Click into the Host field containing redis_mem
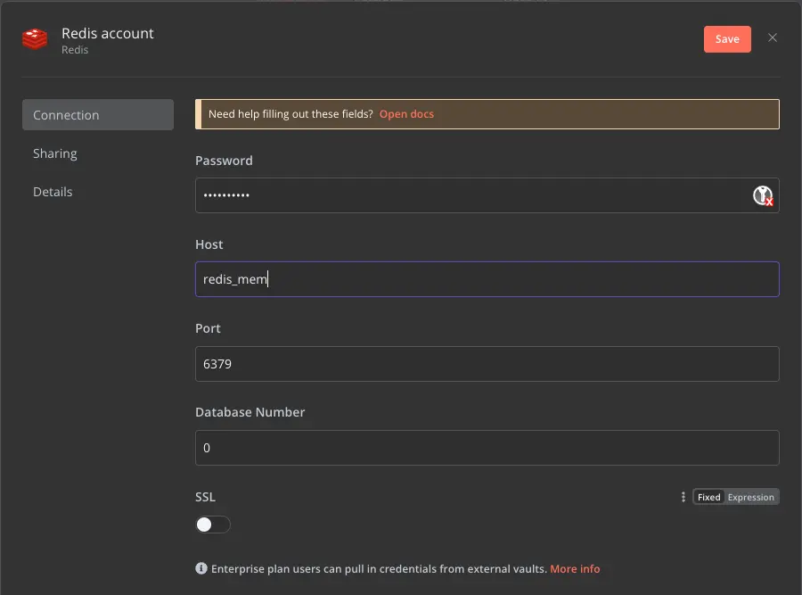 tap(487, 279)
